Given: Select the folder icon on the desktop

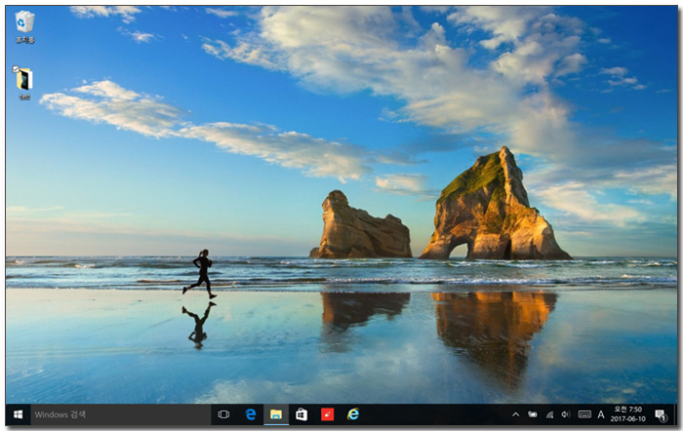Looking at the screenshot, I should pos(24,83).
